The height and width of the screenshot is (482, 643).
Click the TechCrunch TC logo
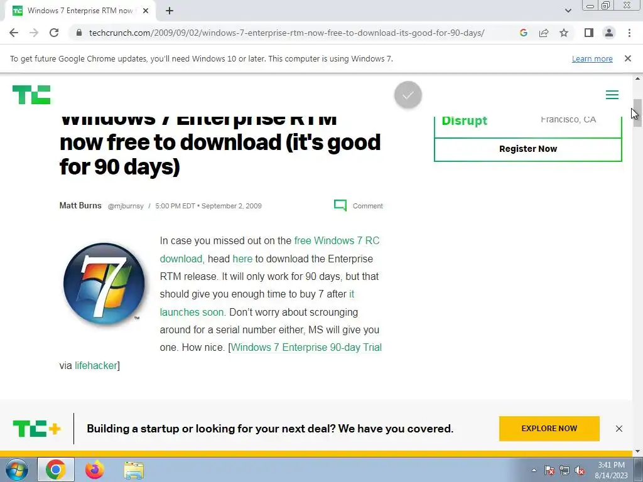pyautogui.click(x=31, y=95)
